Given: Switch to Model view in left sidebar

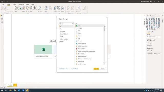Looking at the screenshot, I should pyautogui.click(x=2, y=22).
